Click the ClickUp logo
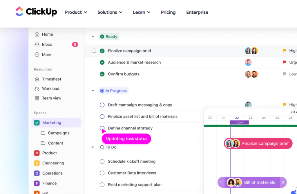The height and width of the screenshot is (194, 297). pos(36,12)
